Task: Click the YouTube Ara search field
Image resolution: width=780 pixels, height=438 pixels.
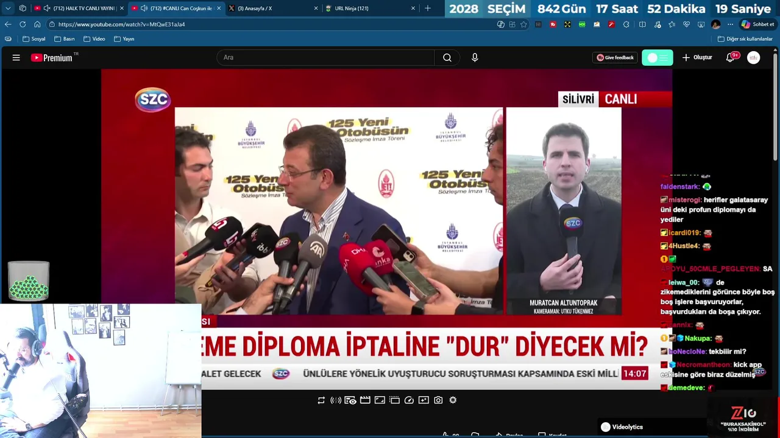Action: coord(325,58)
